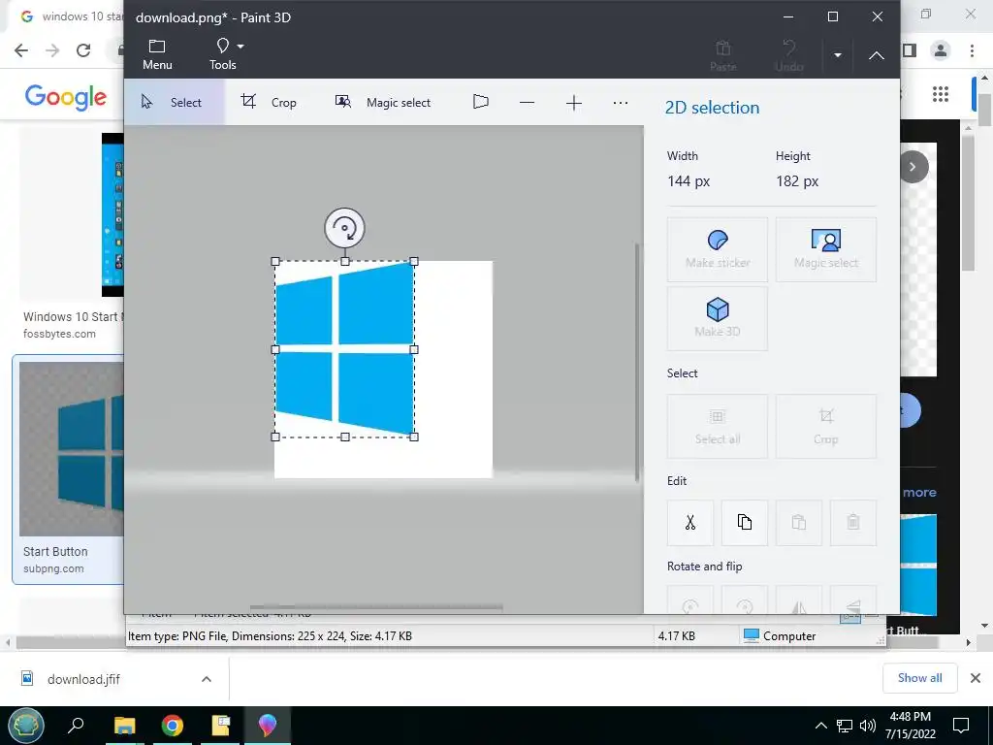This screenshot has width=993, height=745.
Task: Toggle Chrome side panel icon
Action: (910, 50)
